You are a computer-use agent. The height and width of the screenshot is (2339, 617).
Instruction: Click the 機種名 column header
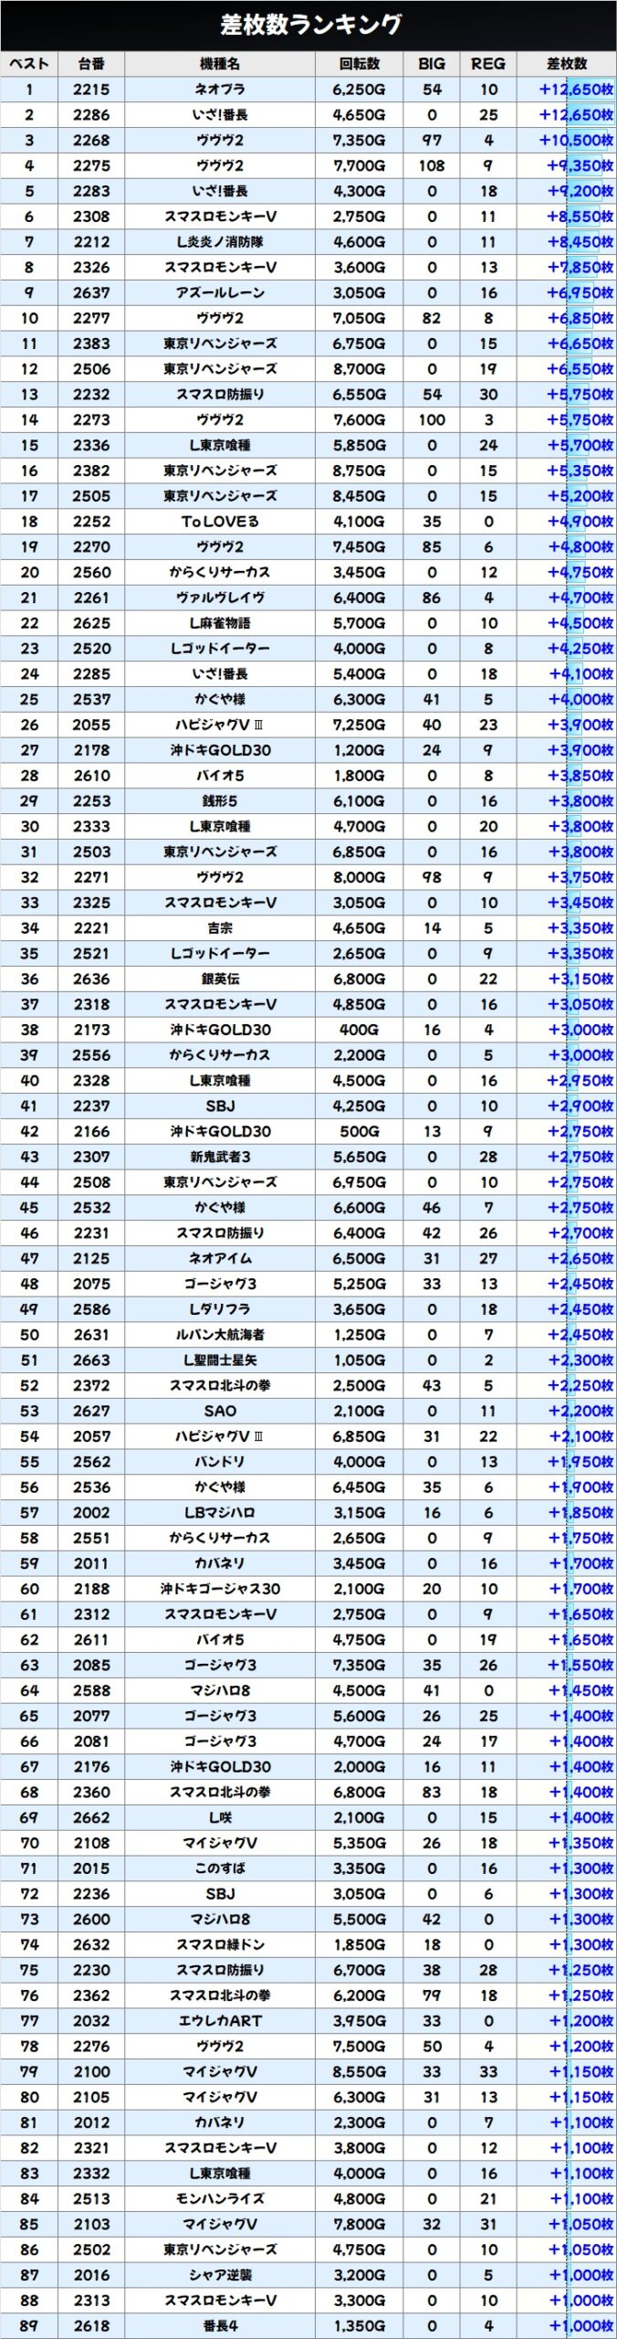(x=220, y=64)
